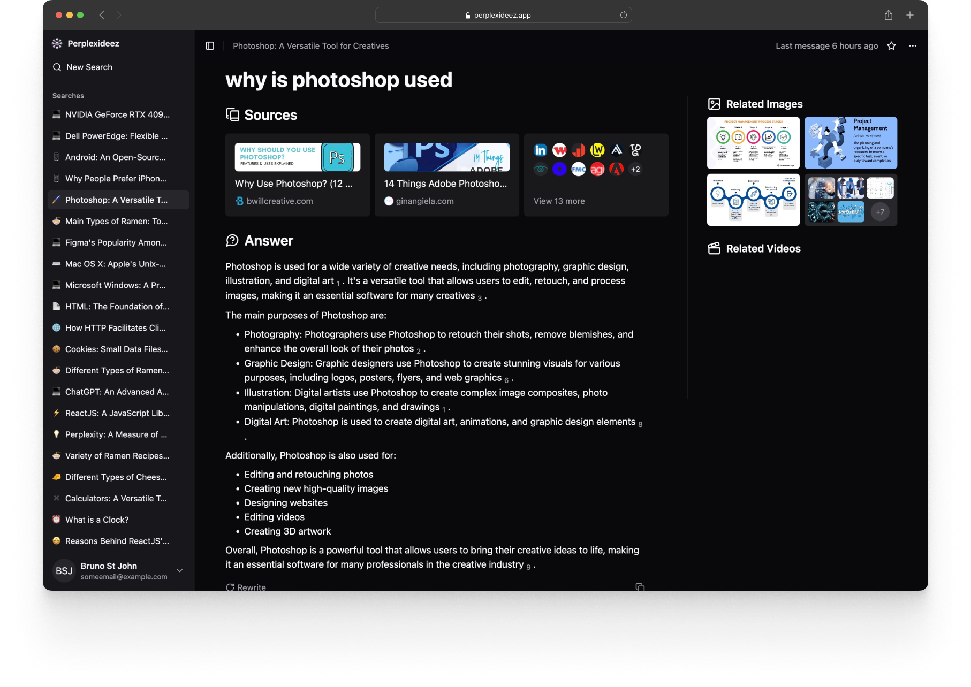Open the bwillcreative.com source card
Screen dimensions: 971x687
tap(297, 175)
